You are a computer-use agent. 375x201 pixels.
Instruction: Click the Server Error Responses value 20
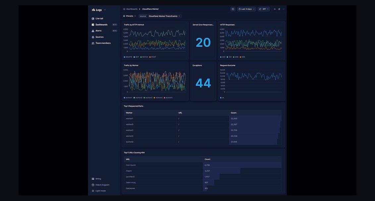click(x=203, y=42)
